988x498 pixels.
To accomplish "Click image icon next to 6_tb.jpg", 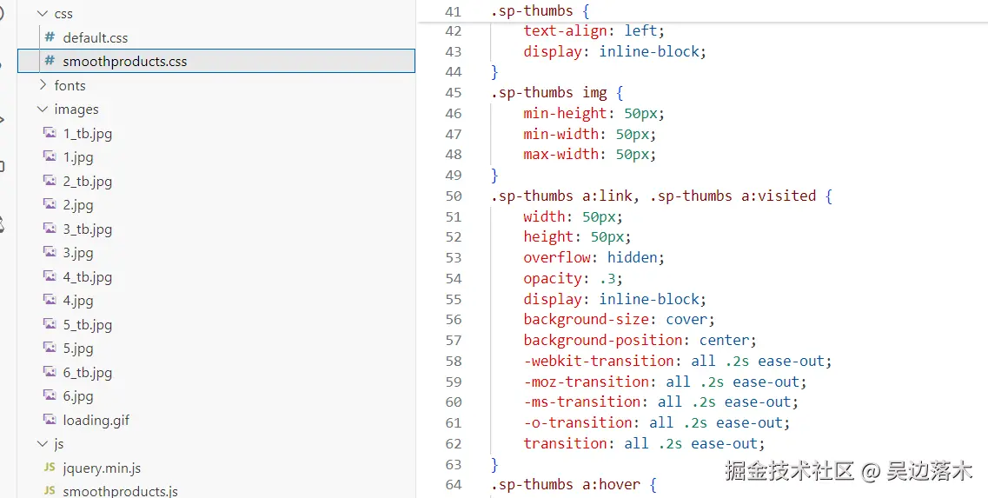I will point(50,371).
